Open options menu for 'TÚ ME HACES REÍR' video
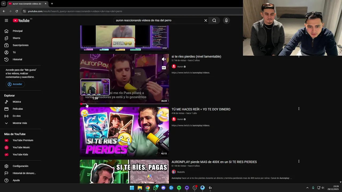The height and width of the screenshot is (192, 342). (299, 109)
